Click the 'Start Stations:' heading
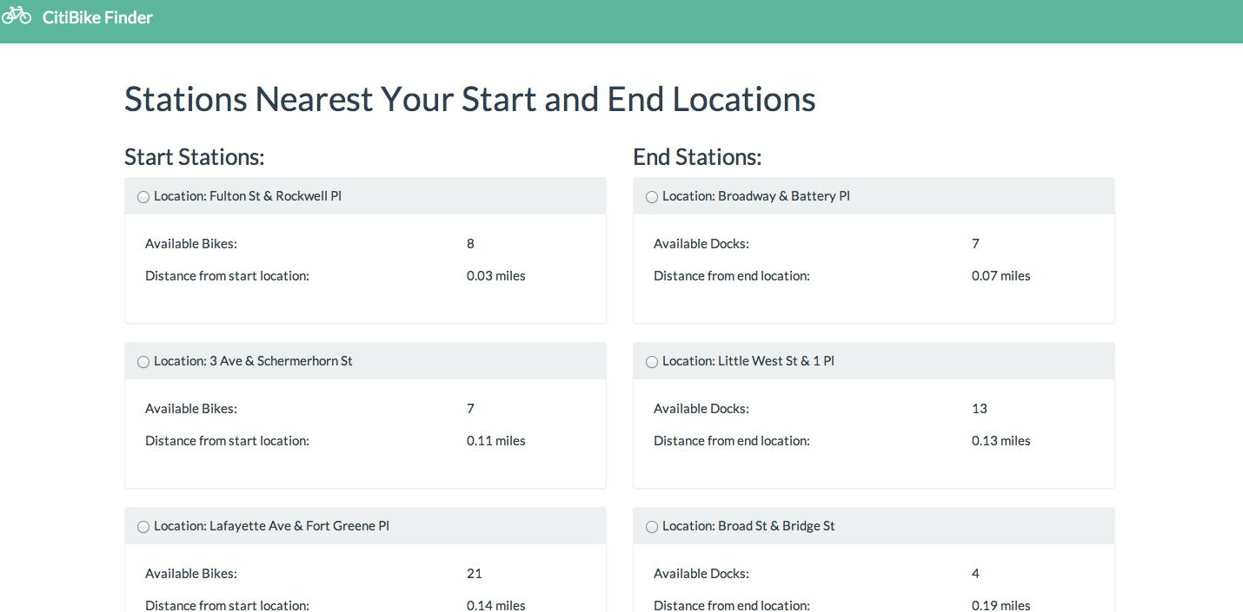The height and width of the screenshot is (612, 1243). [195, 157]
